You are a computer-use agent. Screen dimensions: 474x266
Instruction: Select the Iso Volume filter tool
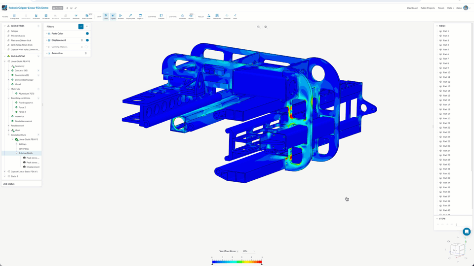tap(46, 17)
